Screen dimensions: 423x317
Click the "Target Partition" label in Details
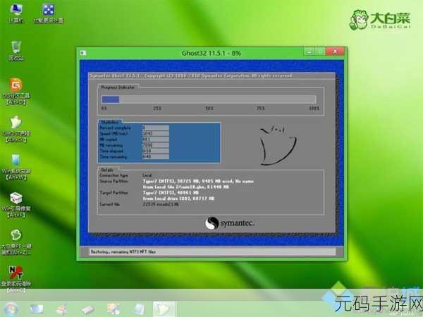coord(114,193)
